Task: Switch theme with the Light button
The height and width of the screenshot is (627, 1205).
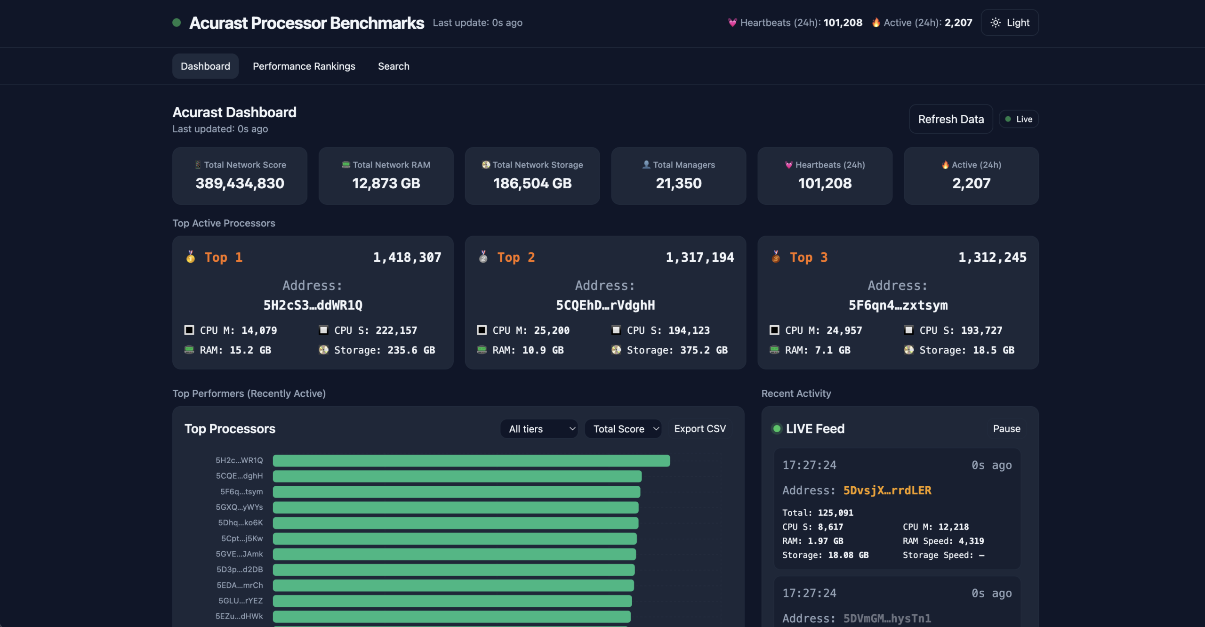Action: coord(1010,23)
